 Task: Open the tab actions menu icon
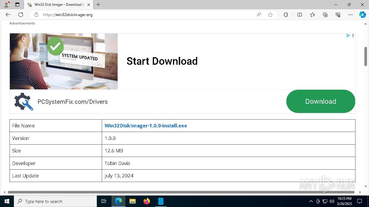(x=17, y=5)
